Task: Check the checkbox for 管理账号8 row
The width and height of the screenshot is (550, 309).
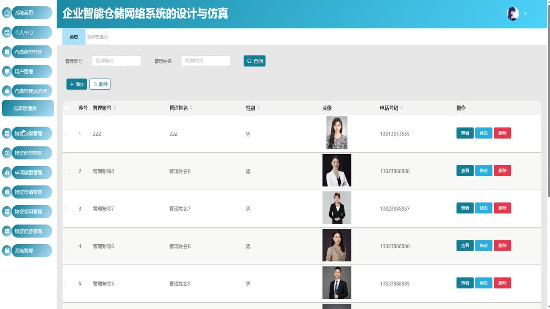Action: click(x=66, y=171)
